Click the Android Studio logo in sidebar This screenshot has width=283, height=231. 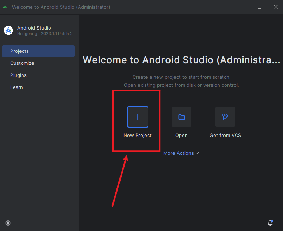tap(8, 31)
